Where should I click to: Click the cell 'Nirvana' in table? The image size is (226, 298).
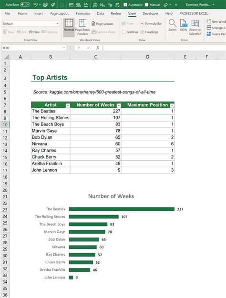tap(51, 144)
